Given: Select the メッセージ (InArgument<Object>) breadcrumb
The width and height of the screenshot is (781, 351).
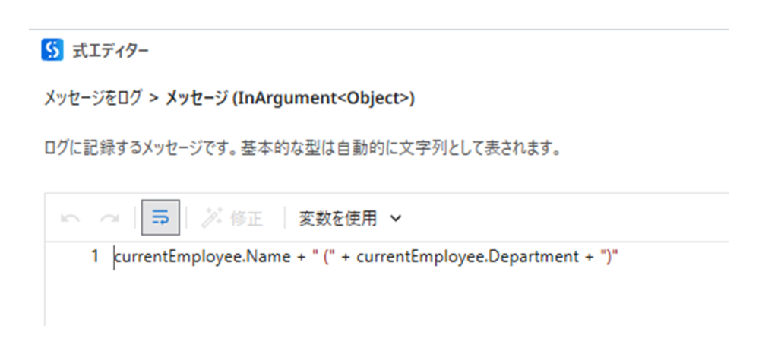Looking at the screenshot, I should (x=289, y=99).
